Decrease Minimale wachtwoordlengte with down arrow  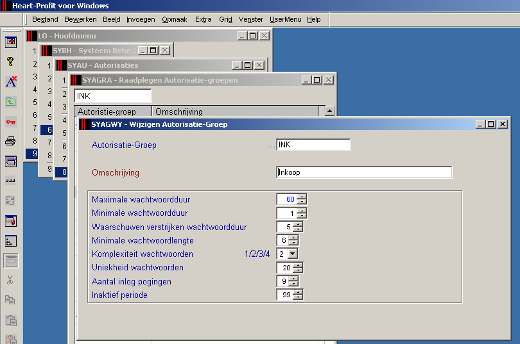tap(293, 243)
